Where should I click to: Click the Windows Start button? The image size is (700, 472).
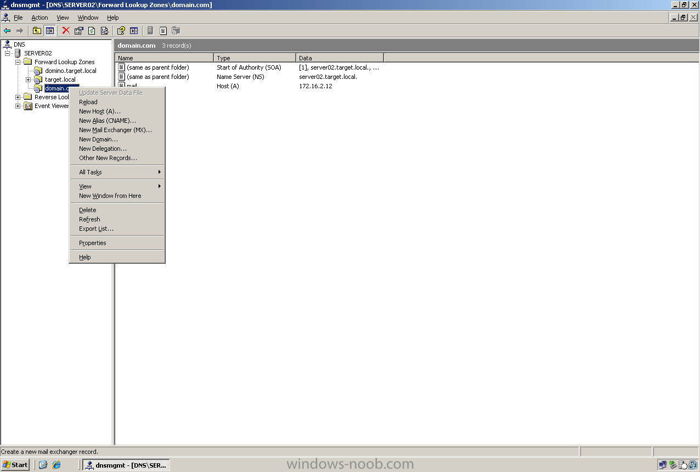click(15, 465)
